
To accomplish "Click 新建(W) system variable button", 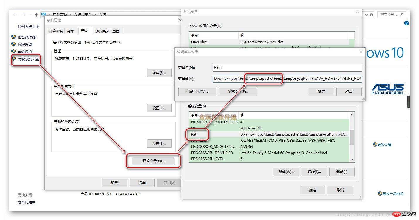I will pyautogui.click(x=286, y=172).
